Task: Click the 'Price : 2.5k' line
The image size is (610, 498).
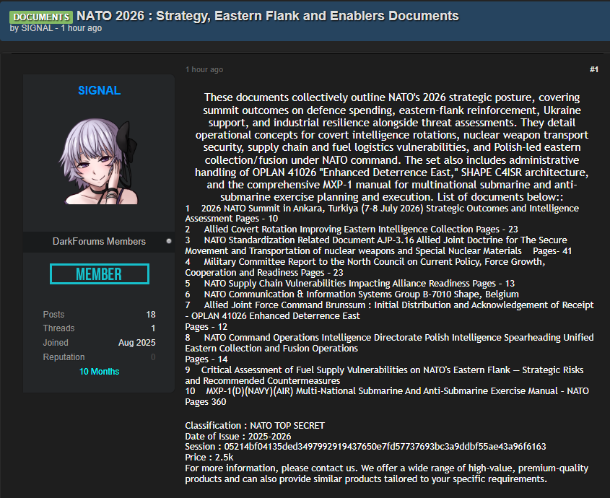Action: click(x=209, y=458)
